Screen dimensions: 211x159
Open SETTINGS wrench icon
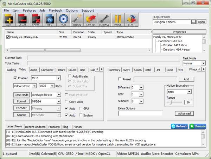point(104,20)
